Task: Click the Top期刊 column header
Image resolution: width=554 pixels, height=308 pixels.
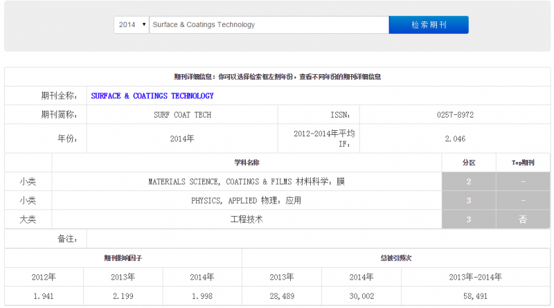Action: [x=523, y=163]
